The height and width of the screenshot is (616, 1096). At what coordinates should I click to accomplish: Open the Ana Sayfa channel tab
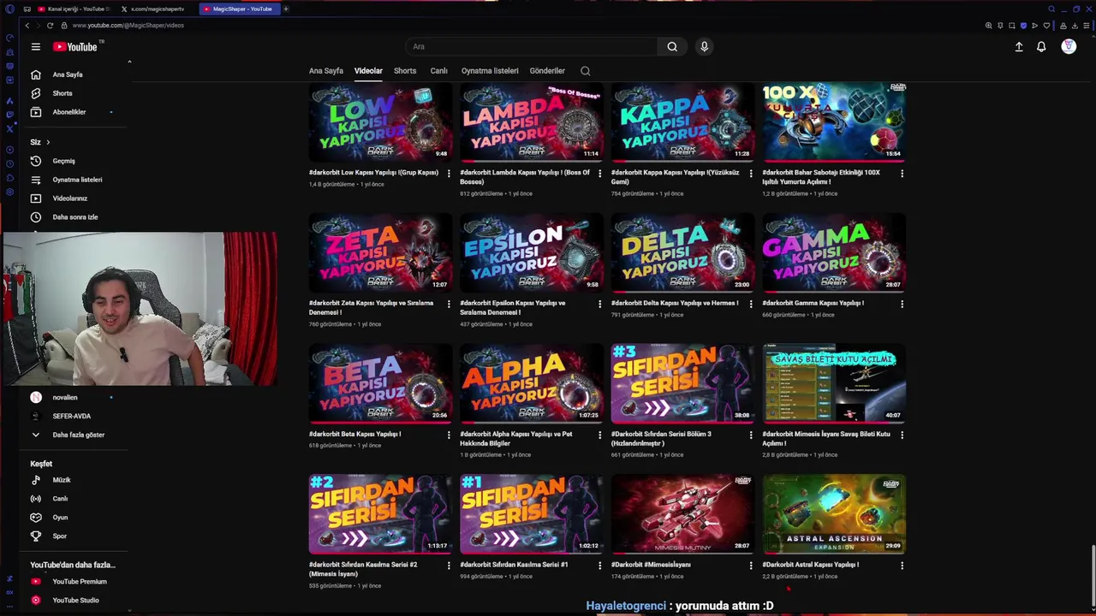(x=326, y=71)
